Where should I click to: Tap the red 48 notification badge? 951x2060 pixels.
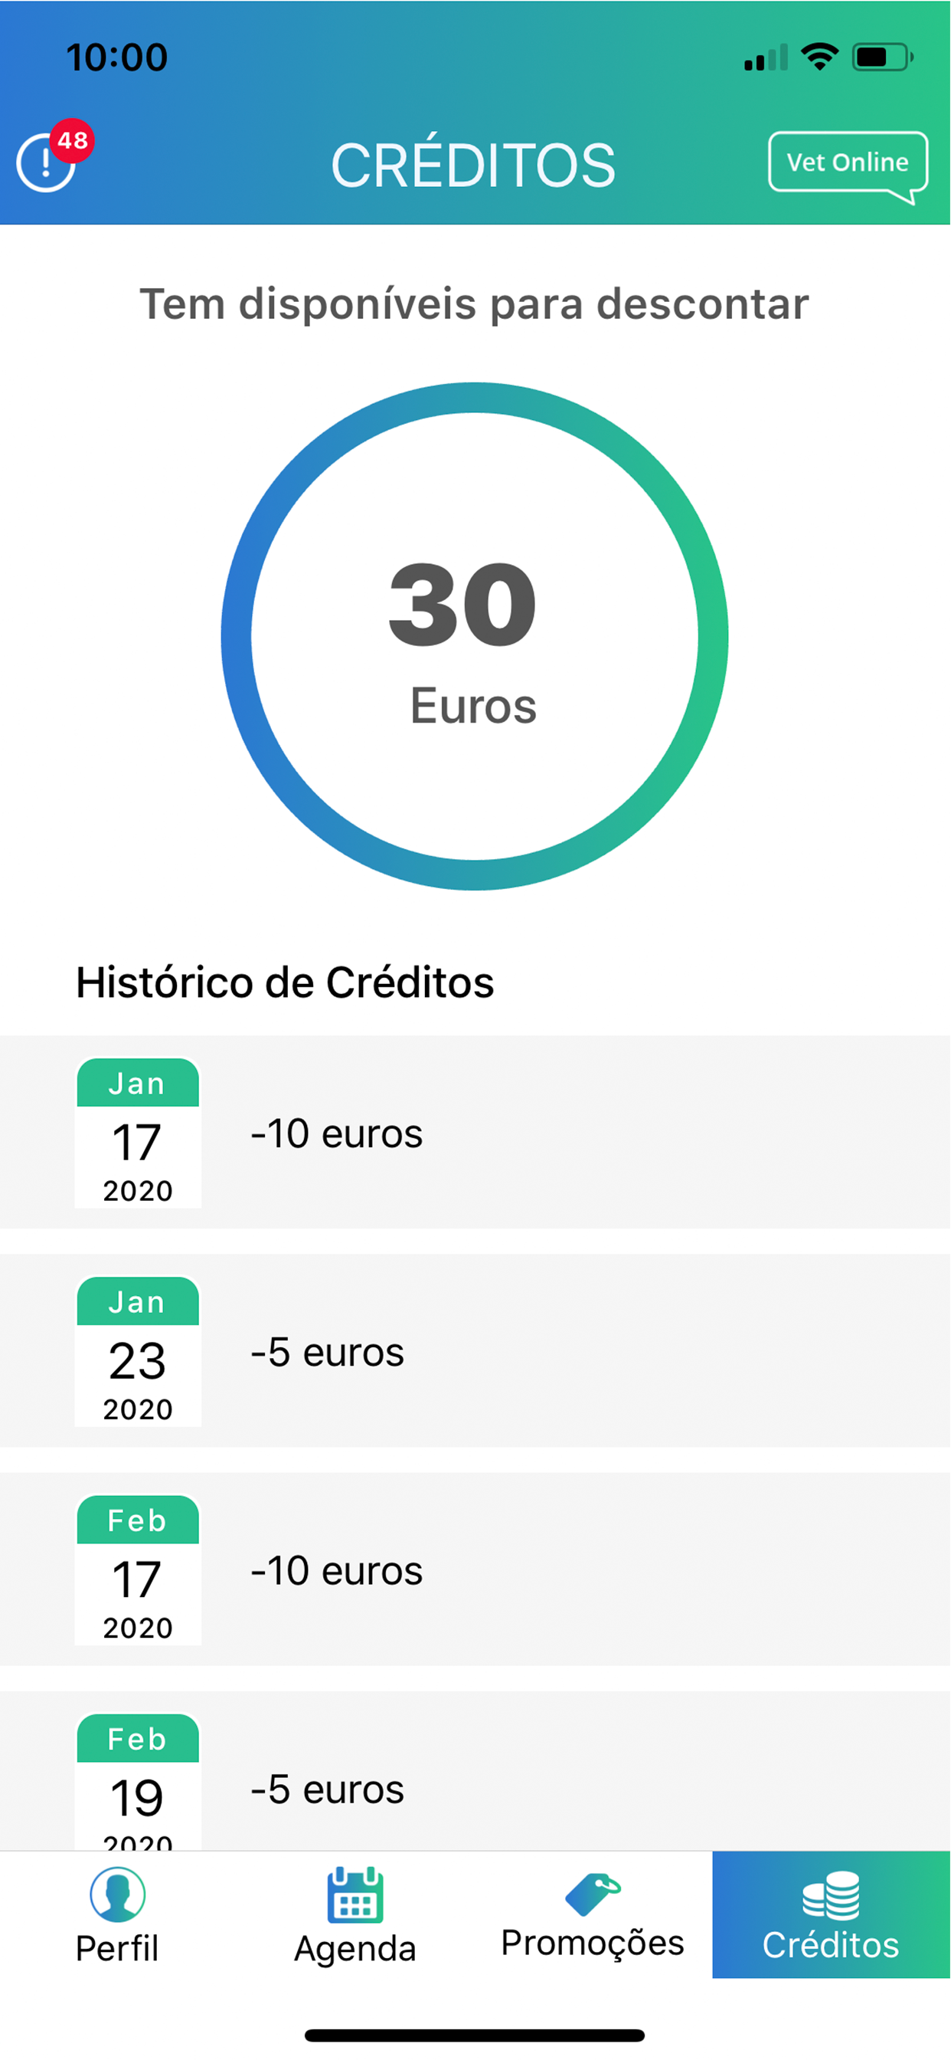73,141
